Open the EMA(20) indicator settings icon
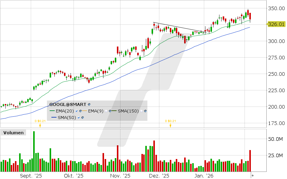 coord(80,111)
